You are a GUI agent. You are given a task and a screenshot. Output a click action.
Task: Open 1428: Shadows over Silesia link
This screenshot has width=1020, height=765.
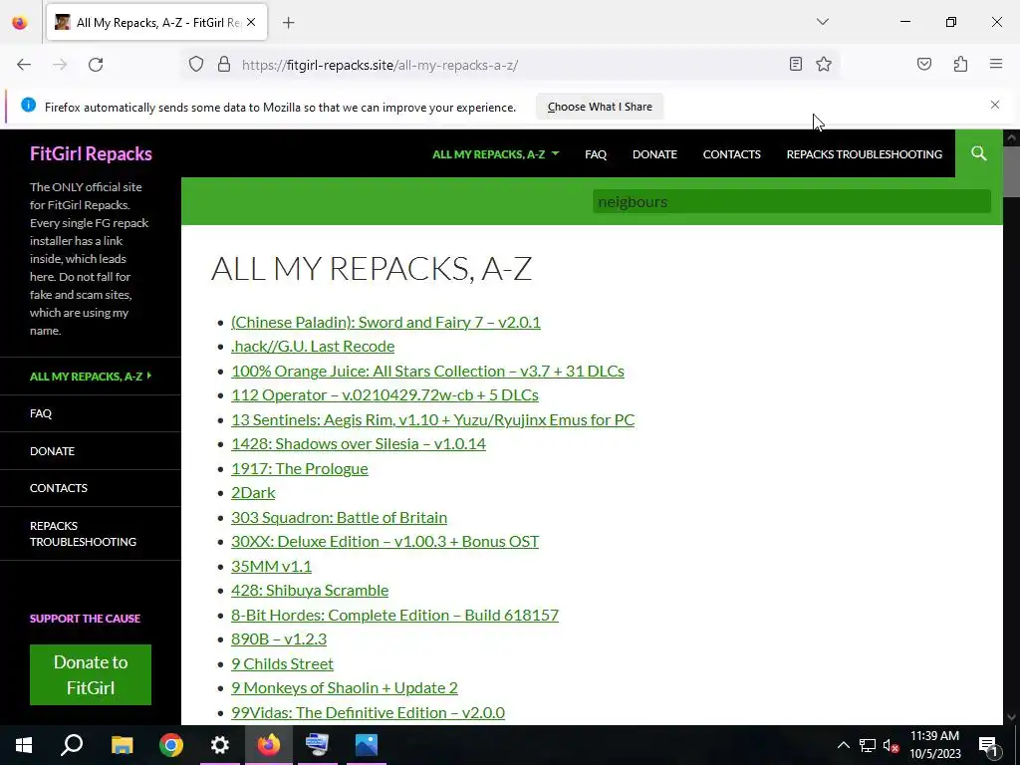tap(359, 443)
